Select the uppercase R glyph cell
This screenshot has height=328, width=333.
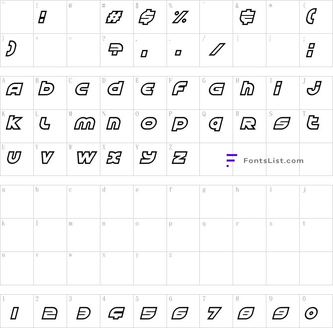pos(250,126)
